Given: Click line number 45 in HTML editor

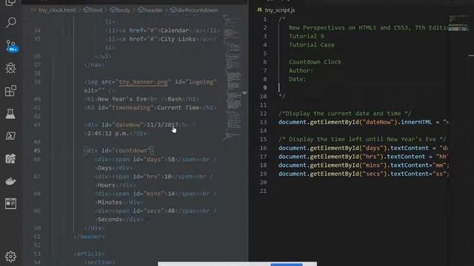Looking at the screenshot, I should coord(37,151).
